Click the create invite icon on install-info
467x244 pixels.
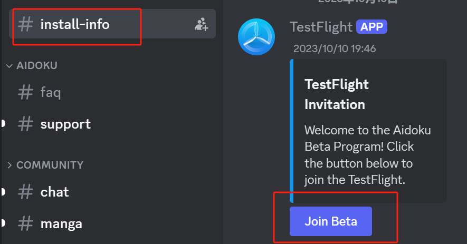(x=202, y=24)
